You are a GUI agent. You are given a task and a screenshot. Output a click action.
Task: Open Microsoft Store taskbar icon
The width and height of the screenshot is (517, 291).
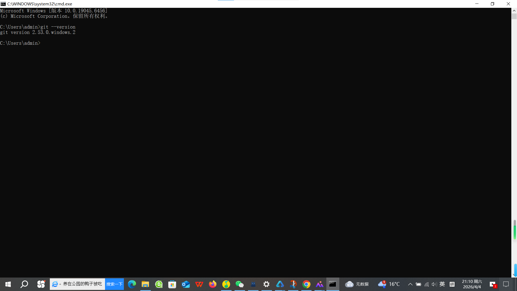tap(172, 284)
